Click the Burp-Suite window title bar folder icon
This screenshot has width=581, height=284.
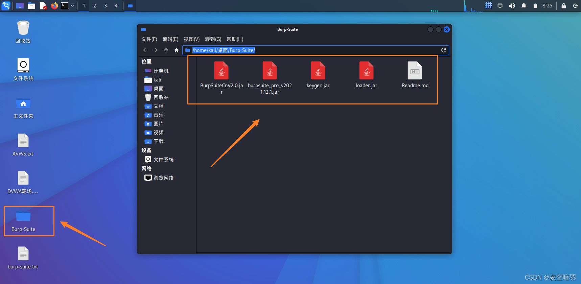tap(143, 29)
